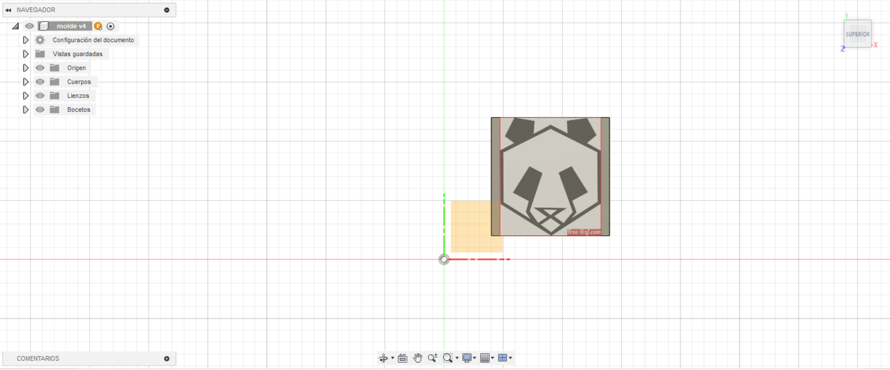Select Vistas guardadas label
890x370 pixels.
[77, 54]
